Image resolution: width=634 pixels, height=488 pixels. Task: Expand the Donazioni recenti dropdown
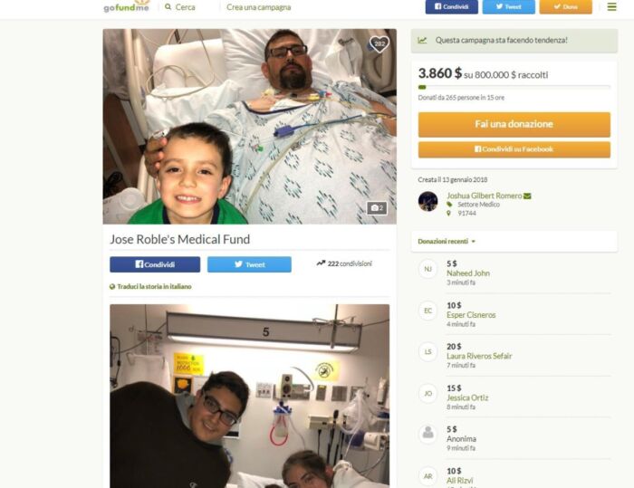447,242
